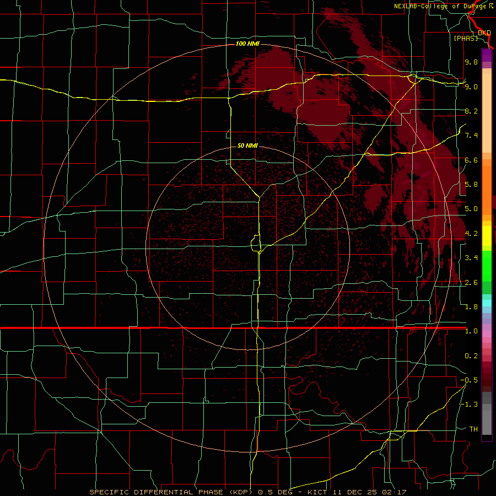Click the SPECIFIC DIFFERENTIAL PHASE (KDP) caption
The width and height of the screenshot is (496, 496).
click(x=172, y=492)
